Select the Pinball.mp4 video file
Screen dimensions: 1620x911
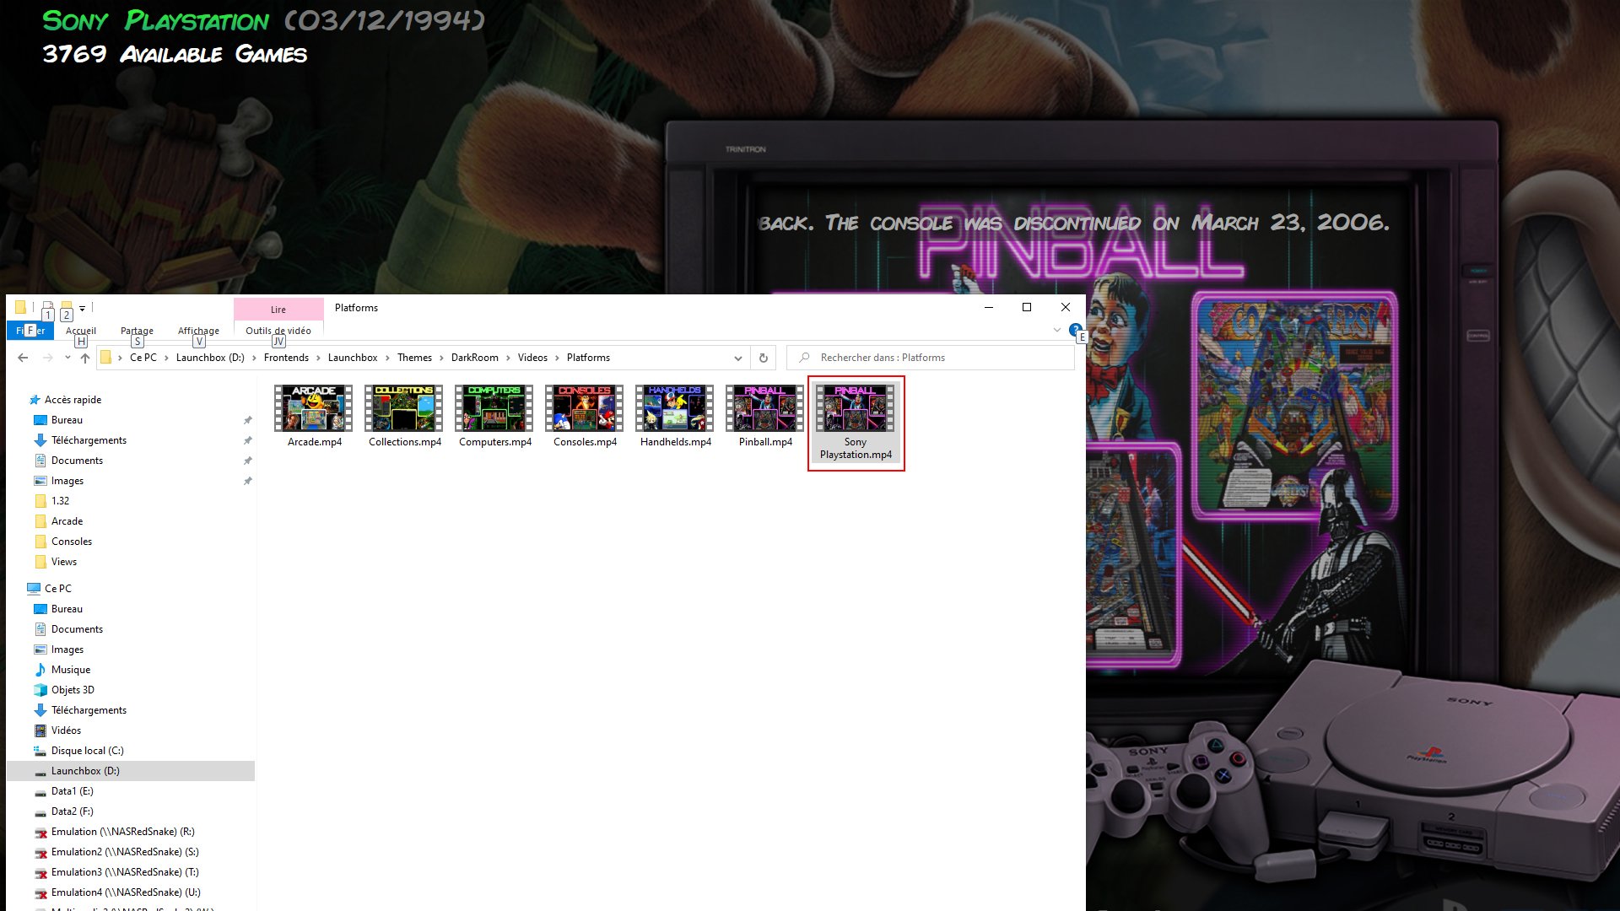[765, 417]
